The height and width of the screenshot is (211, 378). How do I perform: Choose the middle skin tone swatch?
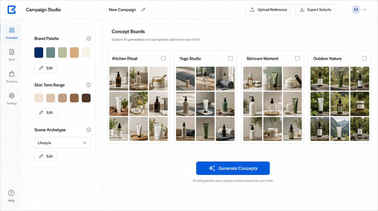click(x=63, y=98)
